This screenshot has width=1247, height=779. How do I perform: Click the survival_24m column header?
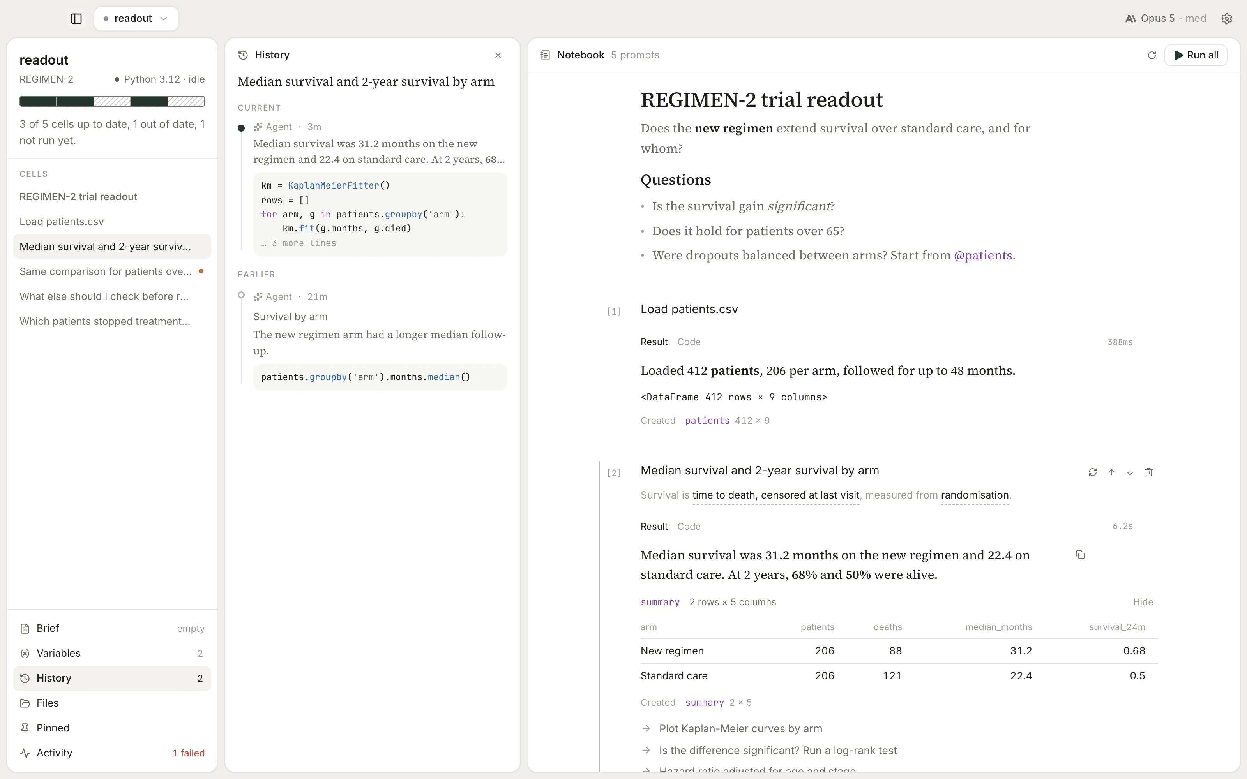tap(1116, 627)
